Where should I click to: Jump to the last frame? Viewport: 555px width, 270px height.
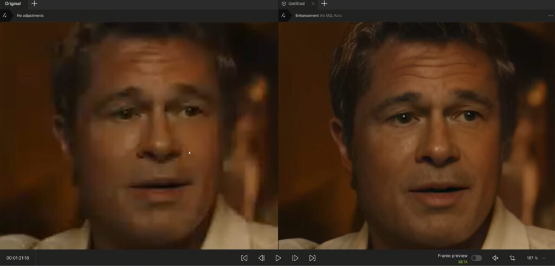click(x=312, y=258)
